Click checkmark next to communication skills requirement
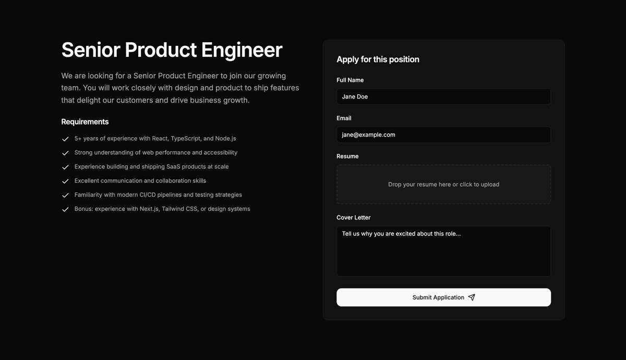 coord(65,182)
